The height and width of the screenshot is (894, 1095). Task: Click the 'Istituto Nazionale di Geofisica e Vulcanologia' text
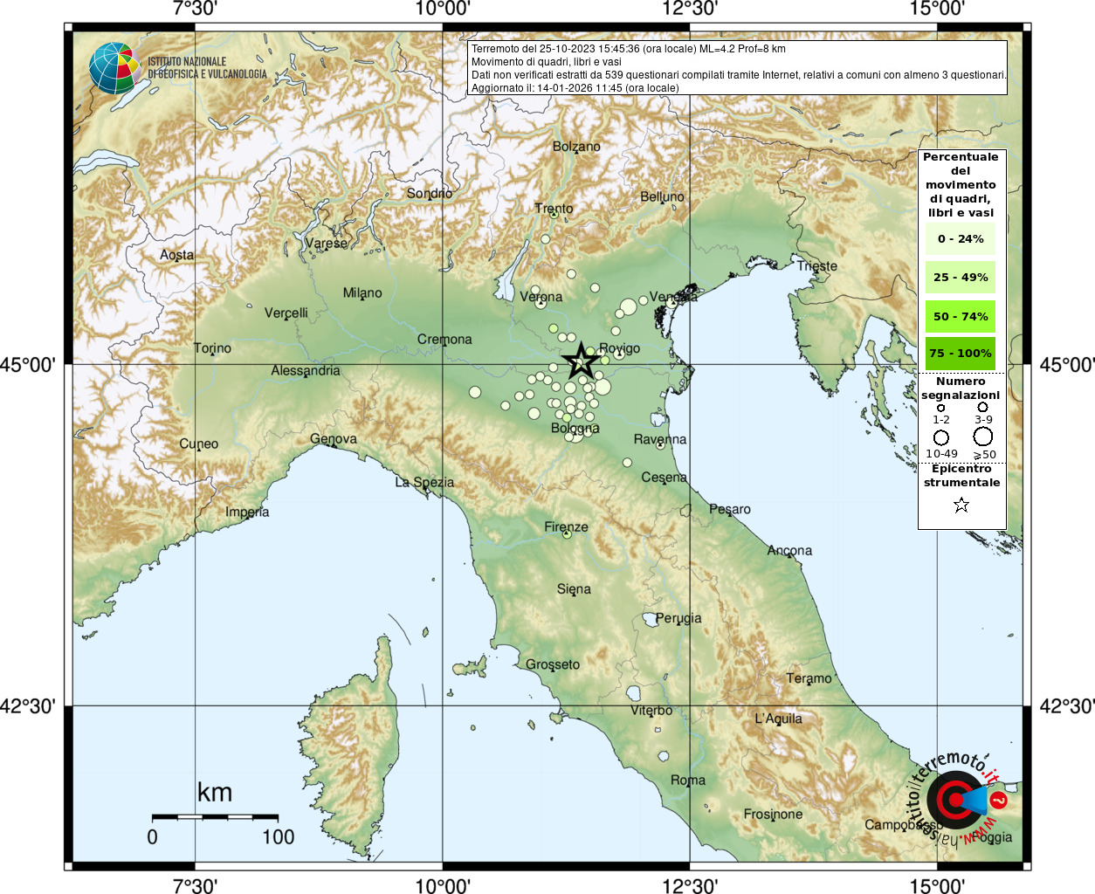(x=207, y=68)
